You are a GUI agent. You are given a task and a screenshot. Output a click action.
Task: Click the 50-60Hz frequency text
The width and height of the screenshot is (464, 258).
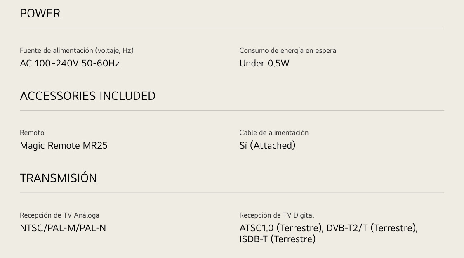click(x=101, y=64)
